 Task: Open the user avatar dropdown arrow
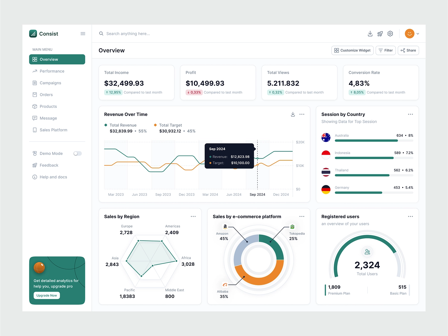pyautogui.click(x=418, y=34)
